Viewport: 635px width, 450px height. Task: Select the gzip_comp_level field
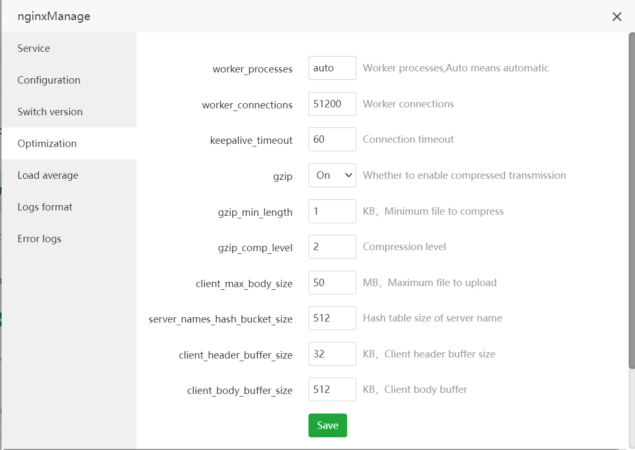click(332, 247)
